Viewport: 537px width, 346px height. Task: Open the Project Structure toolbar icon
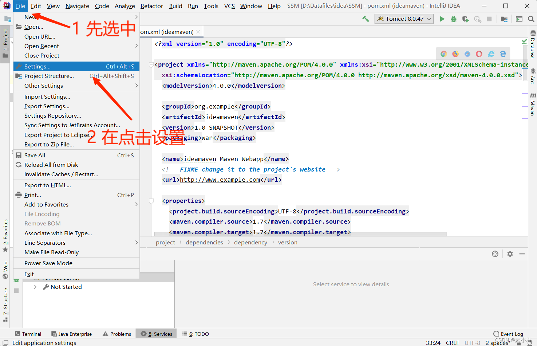click(x=504, y=19)
